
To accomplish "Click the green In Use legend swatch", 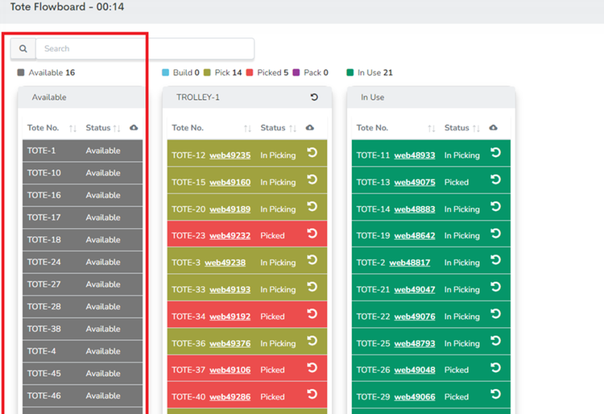I will (x=350, y=72).
